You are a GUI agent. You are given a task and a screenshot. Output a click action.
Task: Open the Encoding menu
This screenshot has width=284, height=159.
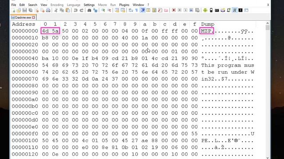[57, 5]
